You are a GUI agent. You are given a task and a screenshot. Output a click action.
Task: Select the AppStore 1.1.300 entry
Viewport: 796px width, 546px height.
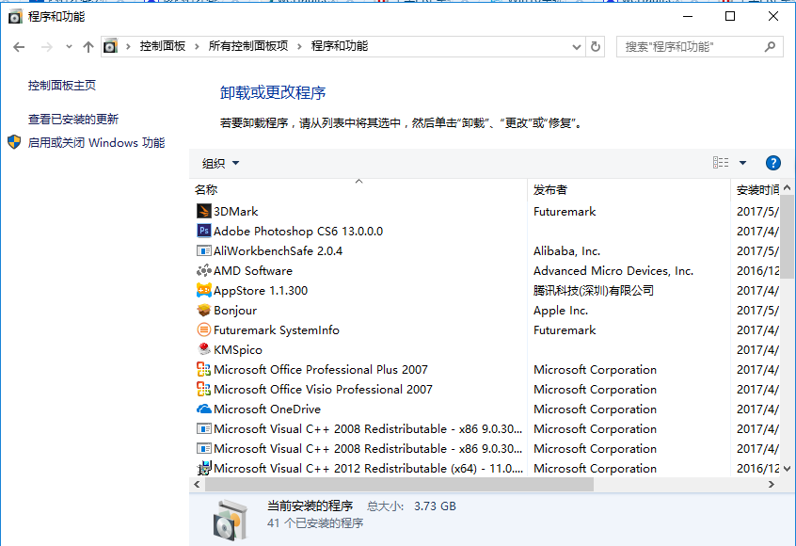261,291
